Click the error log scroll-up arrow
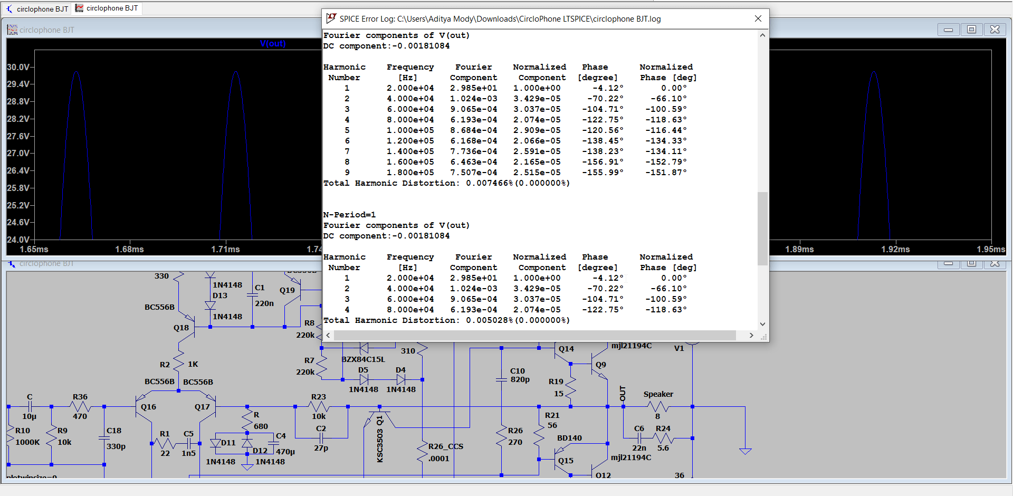This screenshot has width=1013, height=496. [762, 35]
